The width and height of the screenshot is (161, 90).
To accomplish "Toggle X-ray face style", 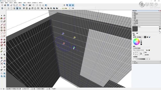I will coord(2,8).
